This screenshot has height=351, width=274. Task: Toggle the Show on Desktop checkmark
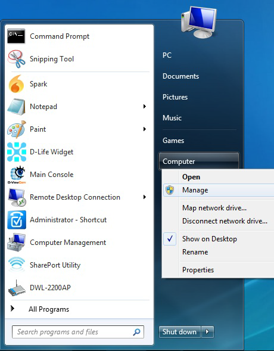click(170, 239)
